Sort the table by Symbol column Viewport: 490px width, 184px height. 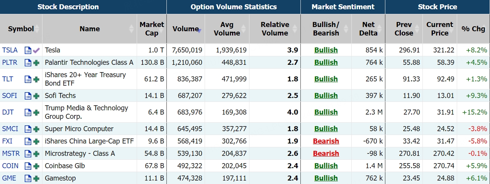[21, 29]
